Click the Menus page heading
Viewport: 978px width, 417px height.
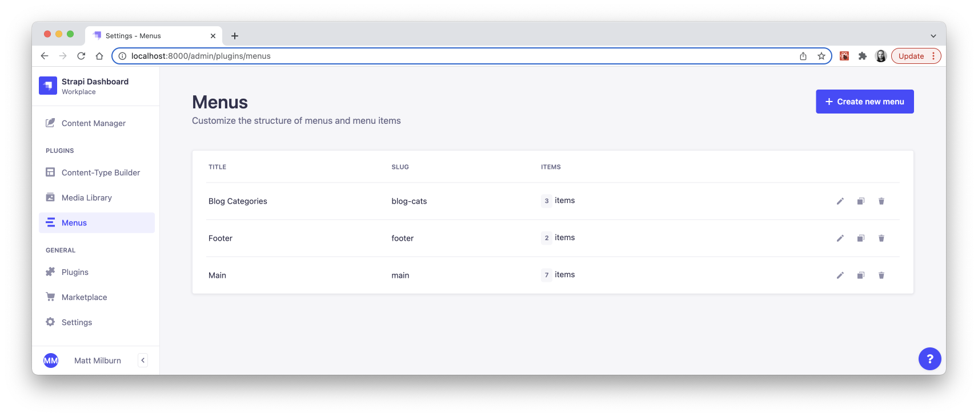[x=220, y=102]
